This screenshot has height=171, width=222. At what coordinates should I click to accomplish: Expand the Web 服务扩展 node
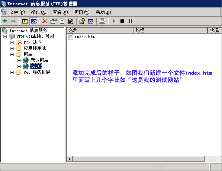pyautogui.click(x=12, y=72)
